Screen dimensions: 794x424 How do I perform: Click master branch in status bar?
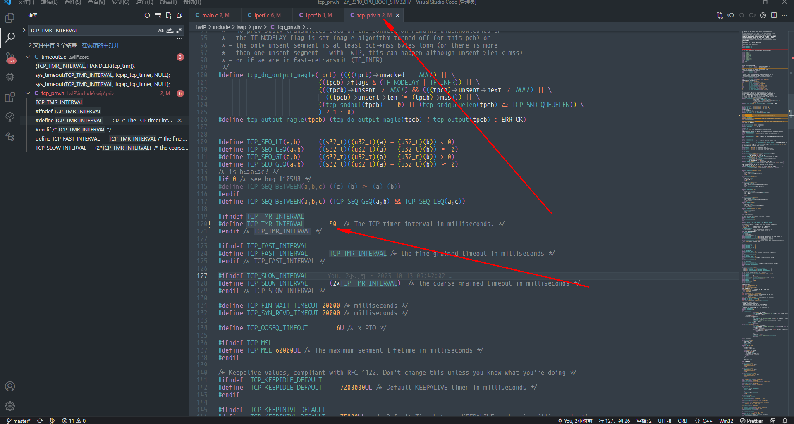[x=18, y=421]
